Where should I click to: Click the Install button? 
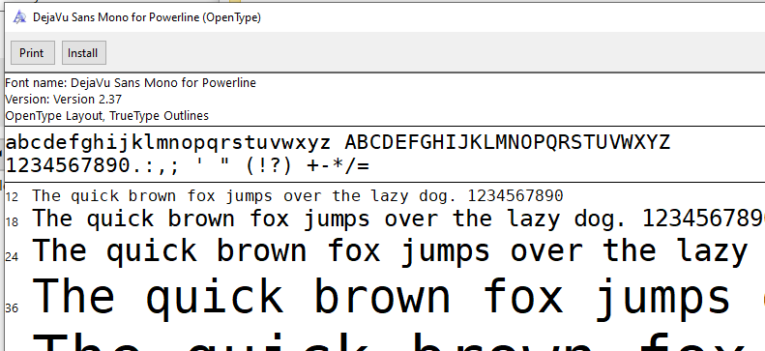pos(83,52)
